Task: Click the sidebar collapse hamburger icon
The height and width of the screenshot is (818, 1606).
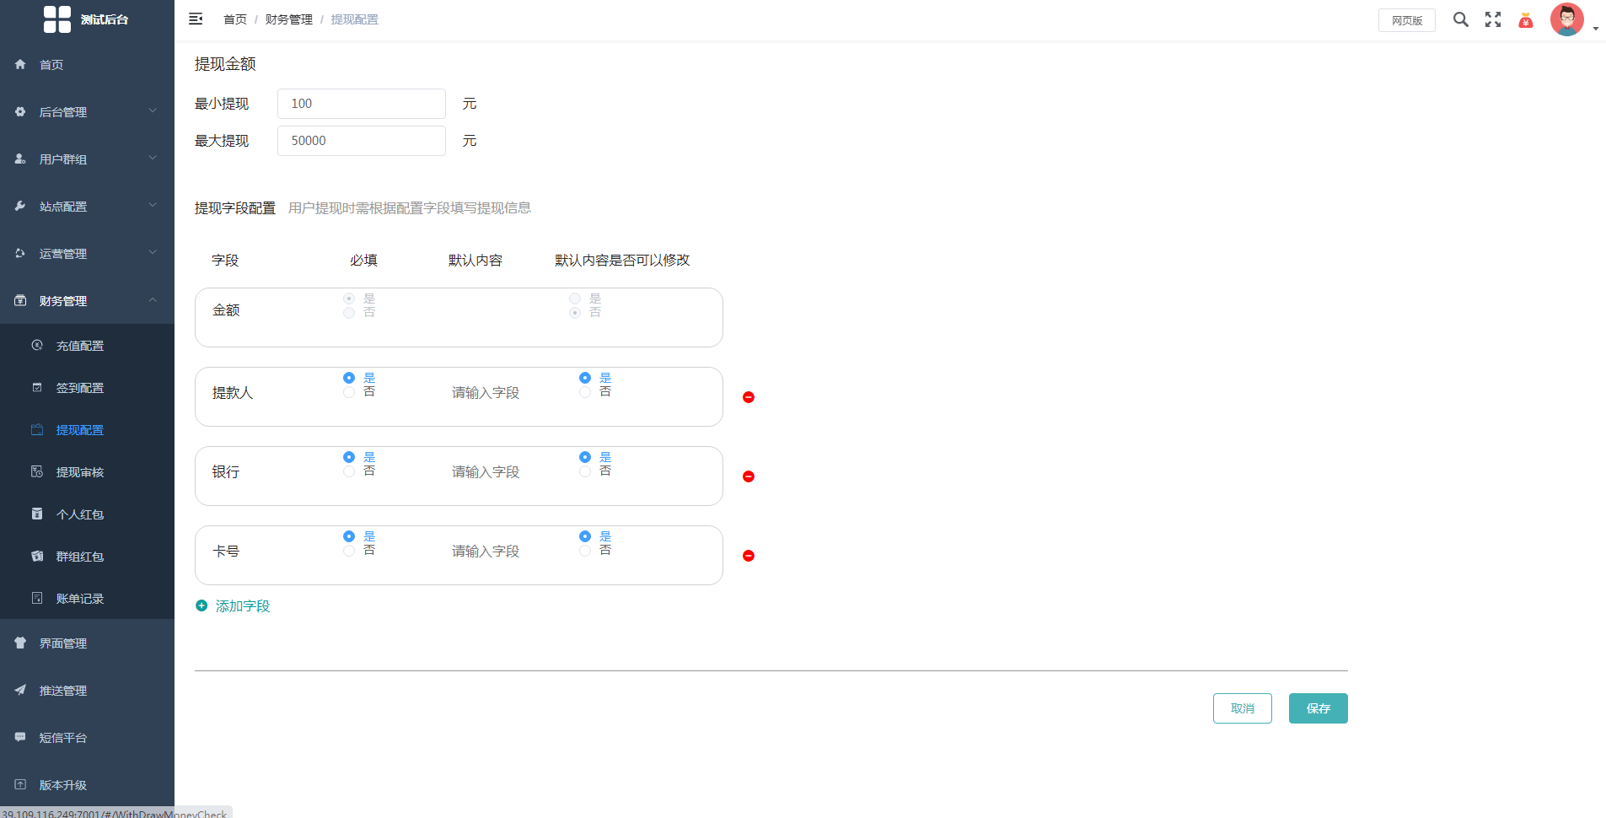Action: coord(196,19)
